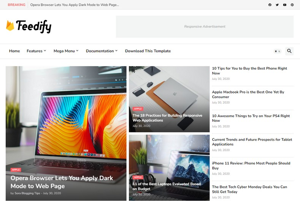Open iPhone 11 Review article
300x205 pixels.
pyautogui.click(x=251, y=165)
